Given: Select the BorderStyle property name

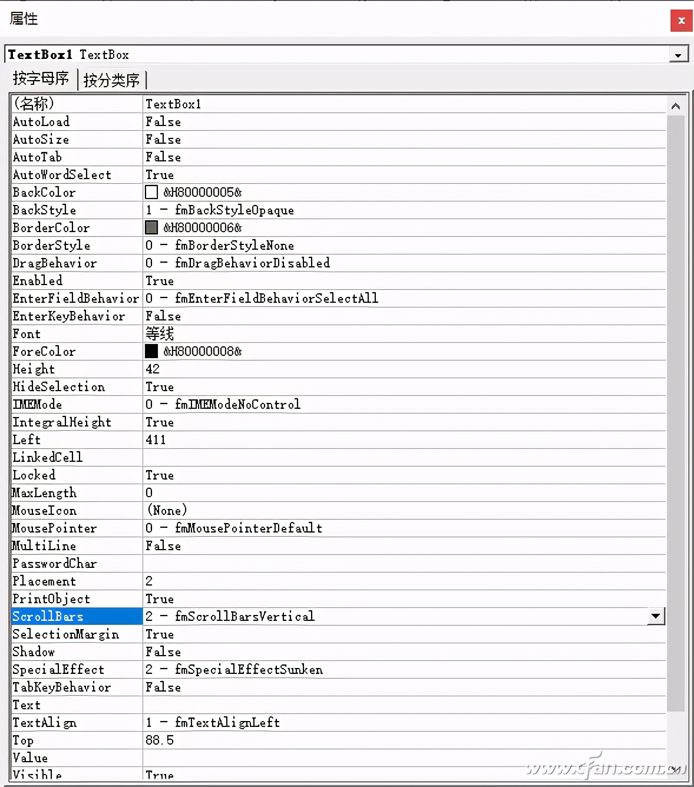Looking at the screenshot, I should (x=51, y=245).
